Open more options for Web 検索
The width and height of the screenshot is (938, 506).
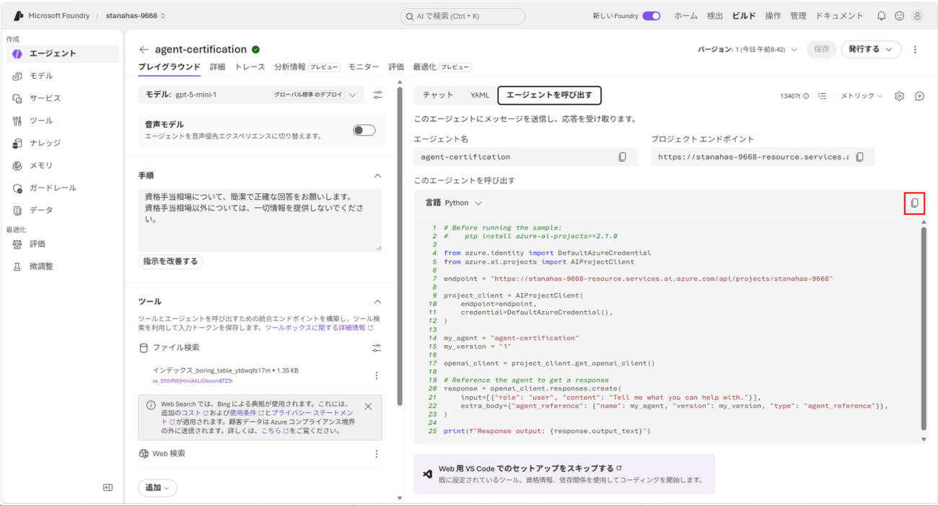tap(376, 453)
